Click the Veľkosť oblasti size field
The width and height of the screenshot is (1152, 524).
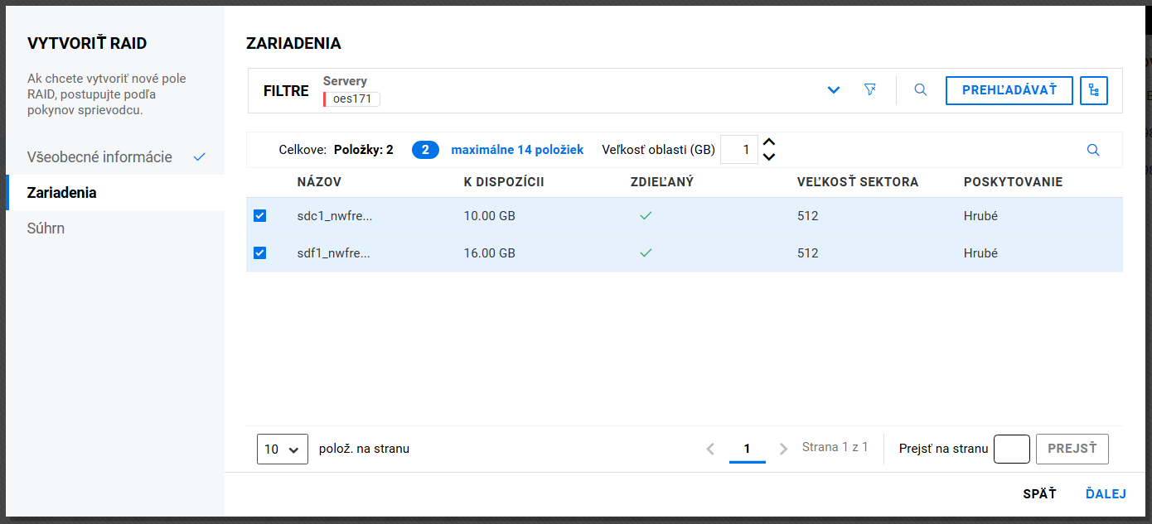click(739, 150)
